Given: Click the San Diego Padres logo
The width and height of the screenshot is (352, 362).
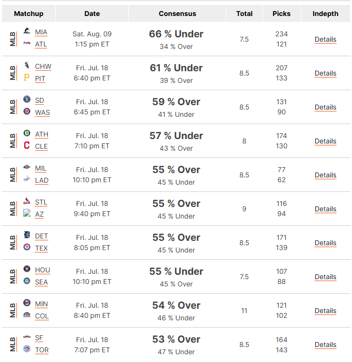Looking at the screenshot, I should point(27,99).
